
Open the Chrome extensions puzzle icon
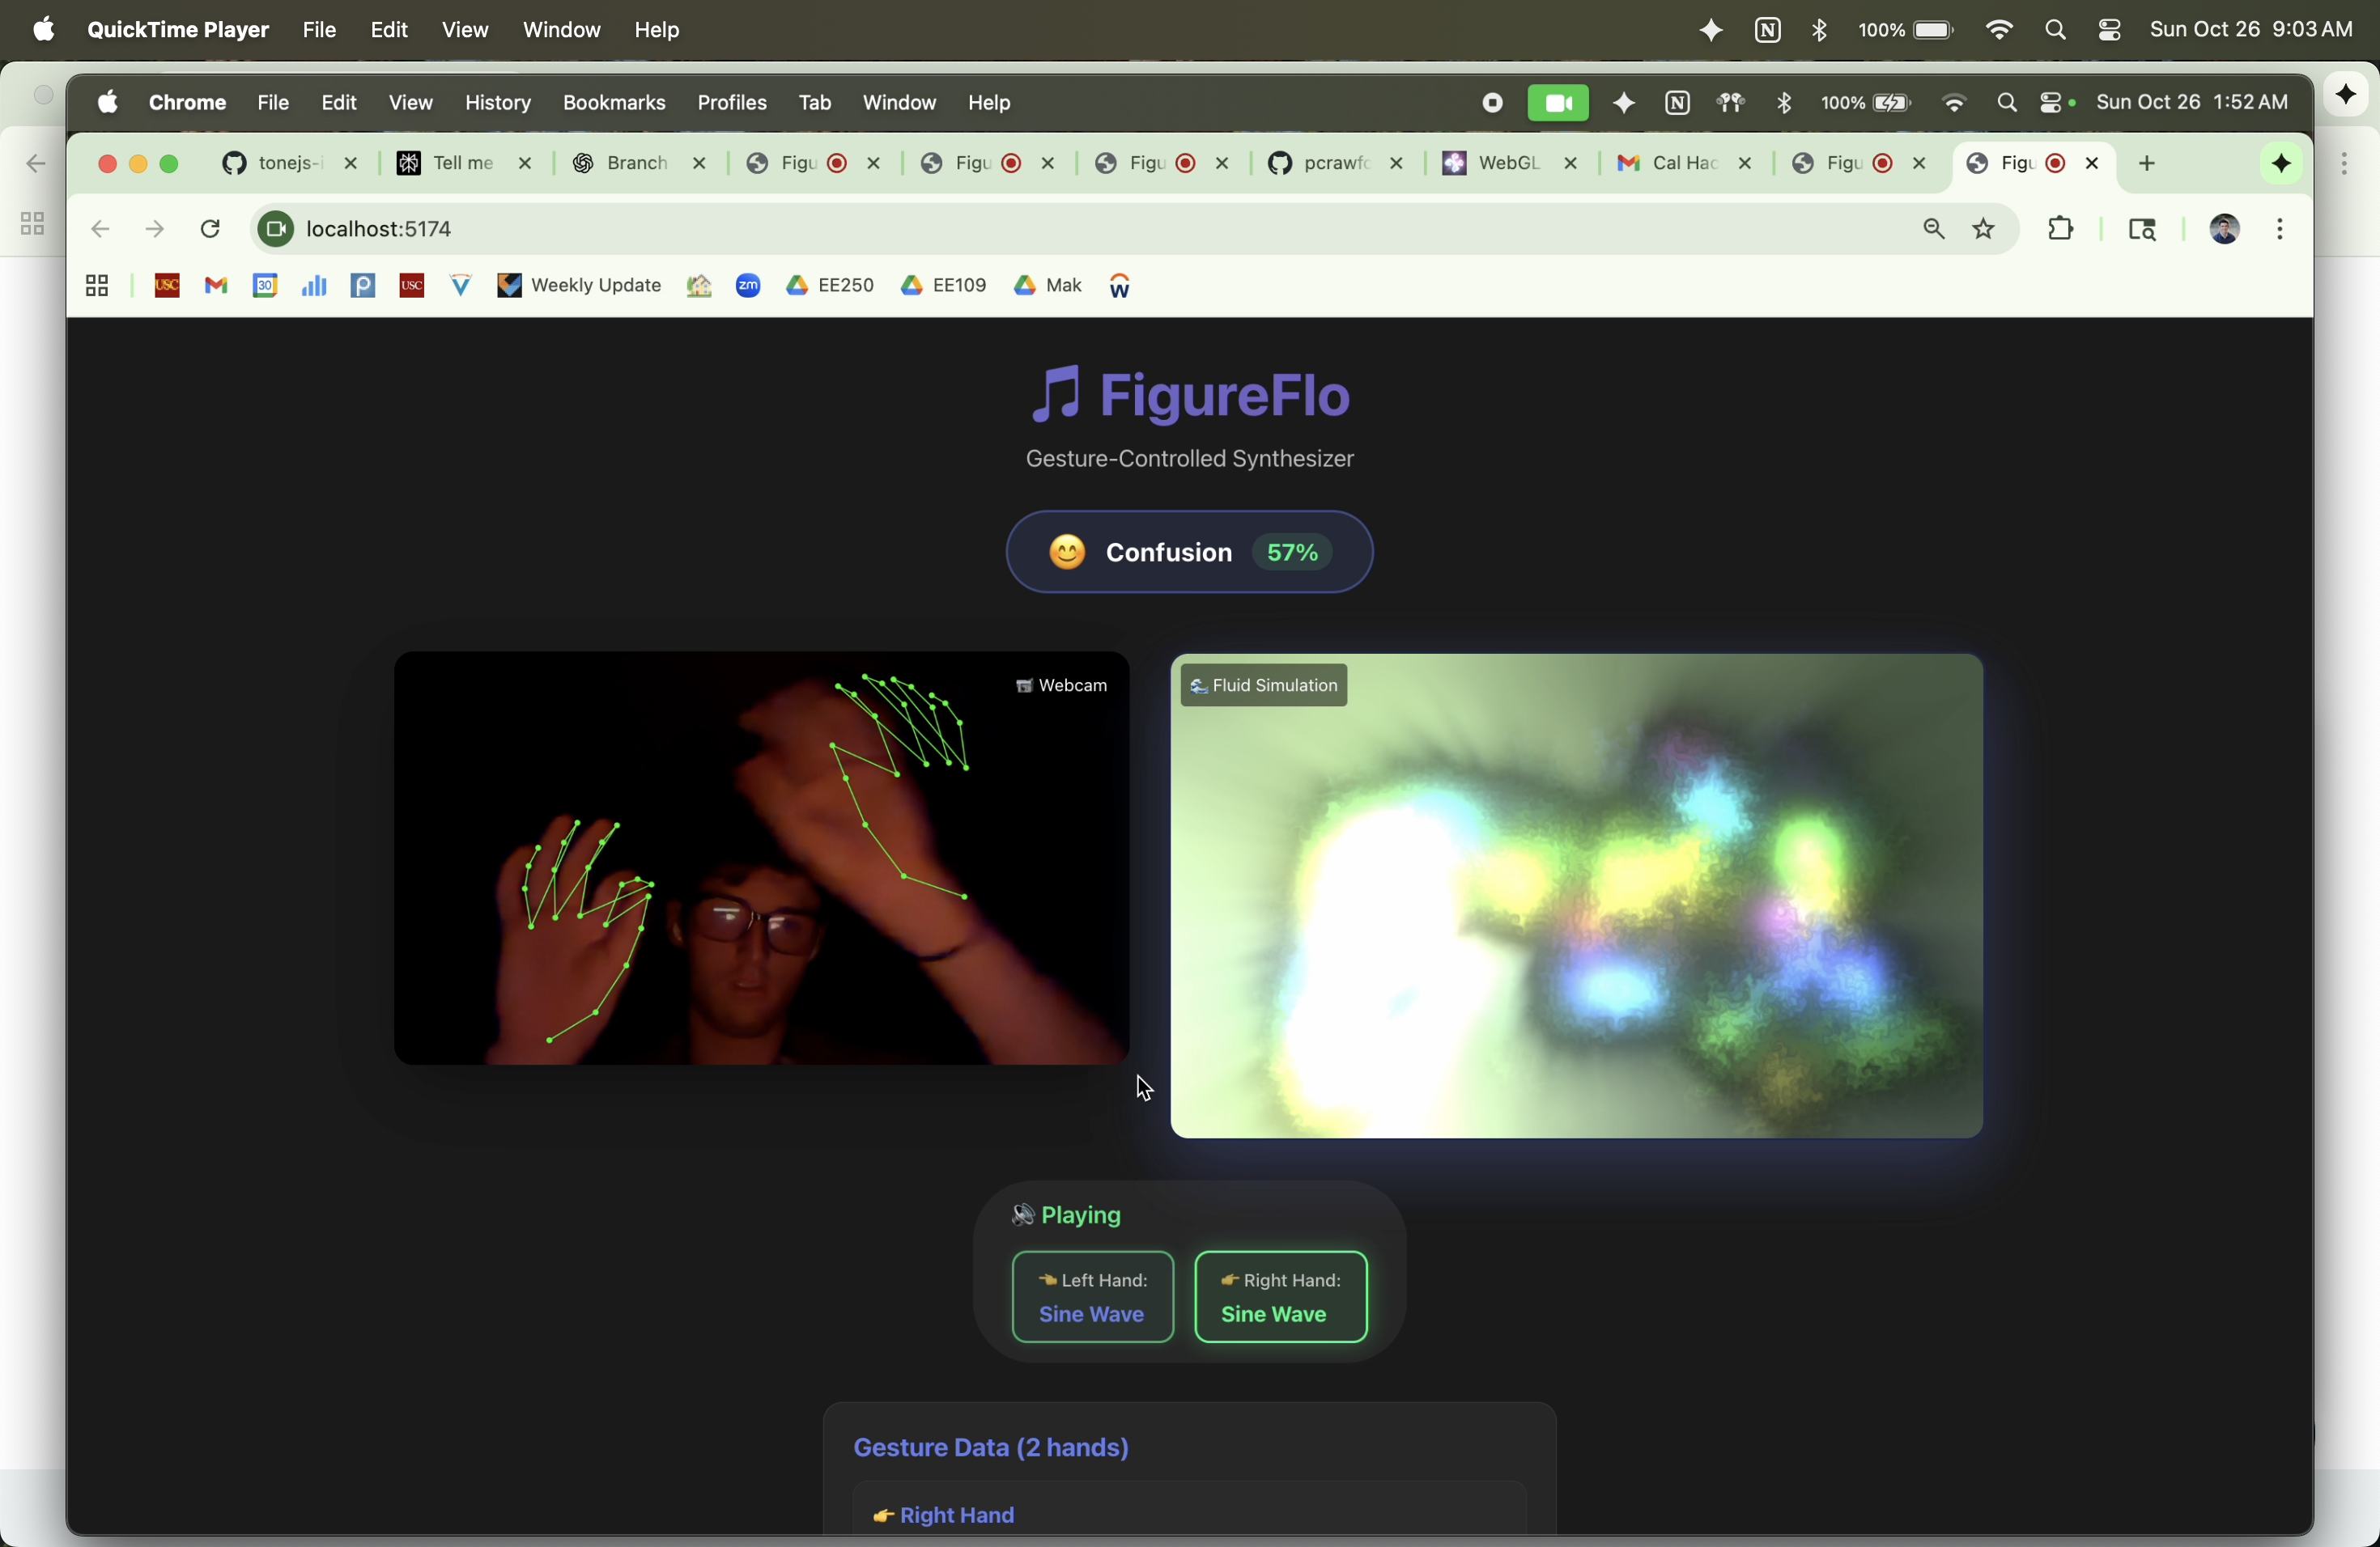2060,230
